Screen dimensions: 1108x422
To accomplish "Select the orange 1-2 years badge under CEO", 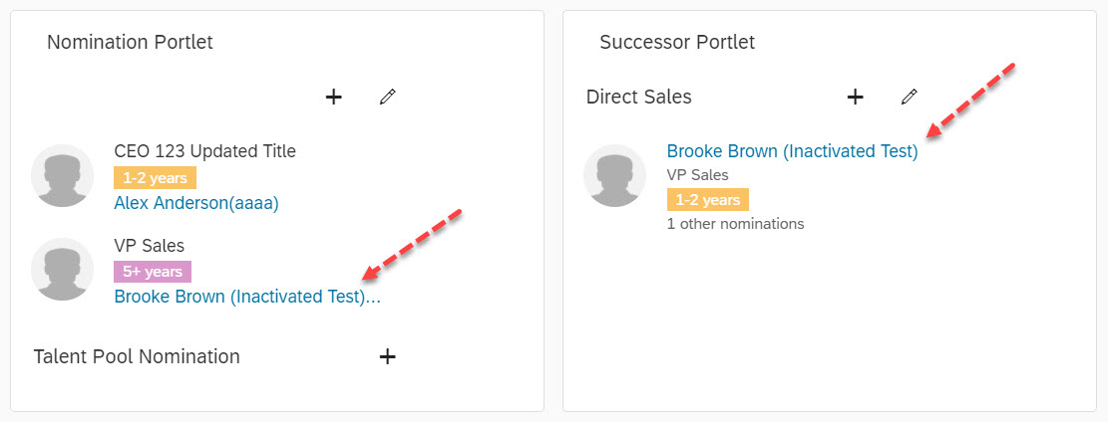I will 155,178.
